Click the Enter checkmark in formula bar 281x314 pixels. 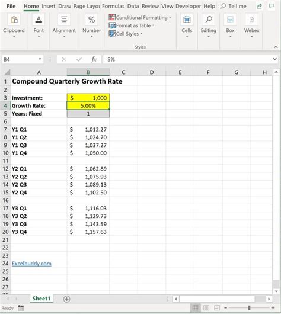pos(79,59)
